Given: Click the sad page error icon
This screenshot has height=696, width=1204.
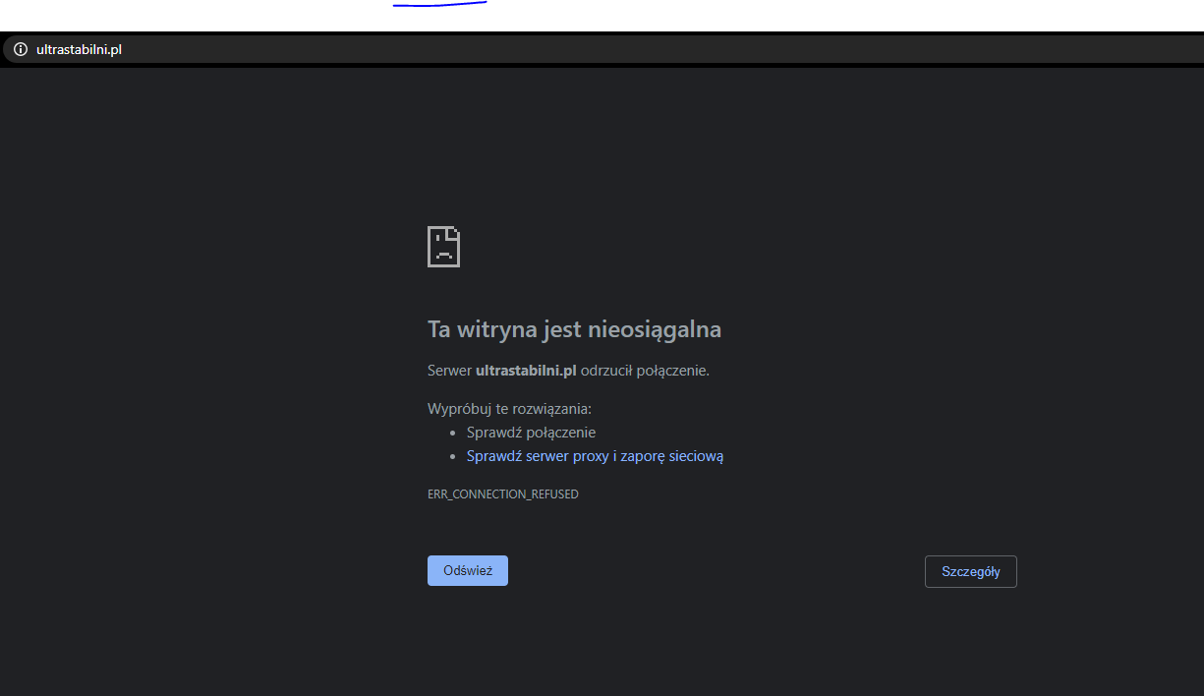Looking at the screenshot, I should (x=443, y=247).
